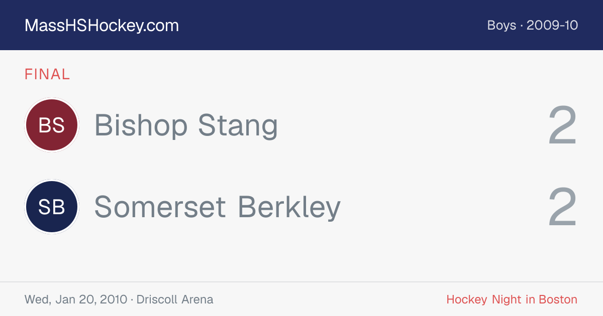Open the Bishop Stang team name

pos(186,125)
